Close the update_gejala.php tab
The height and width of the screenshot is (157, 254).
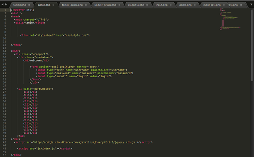119,5
